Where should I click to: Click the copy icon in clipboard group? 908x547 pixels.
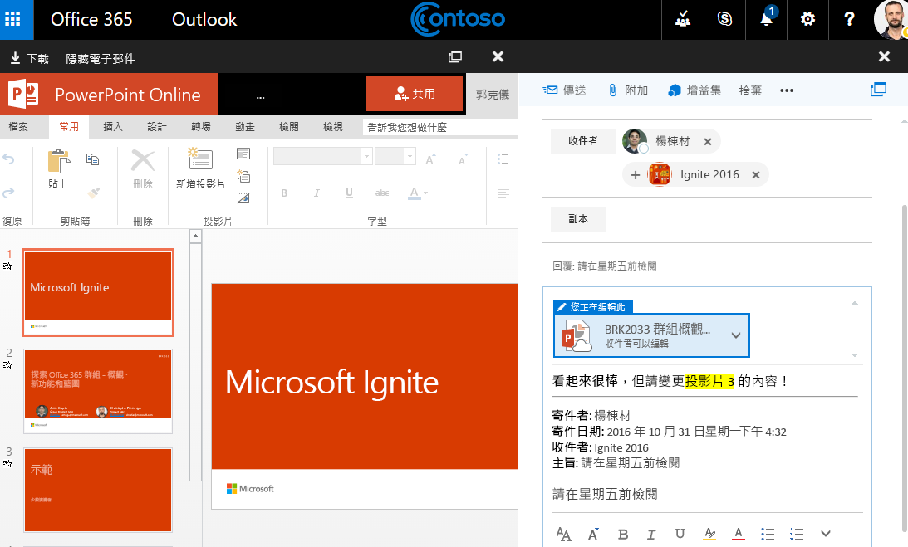[93, 159]
